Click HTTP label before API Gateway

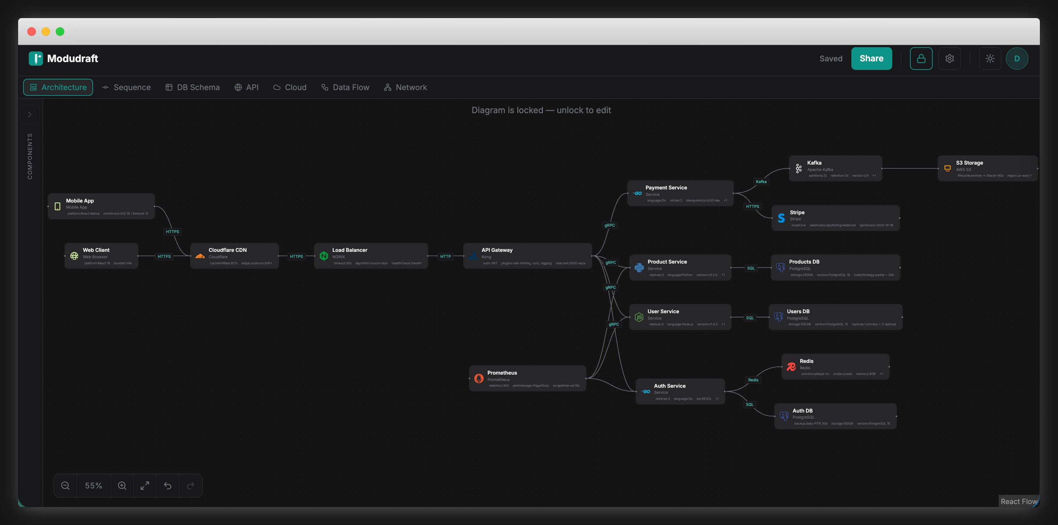pos(446,256)
